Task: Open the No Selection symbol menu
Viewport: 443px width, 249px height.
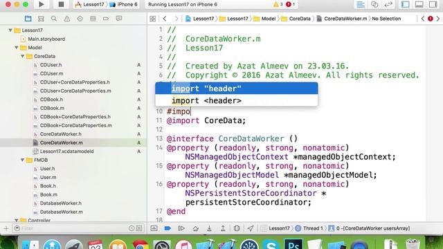Action: click(x=386, y=19)
